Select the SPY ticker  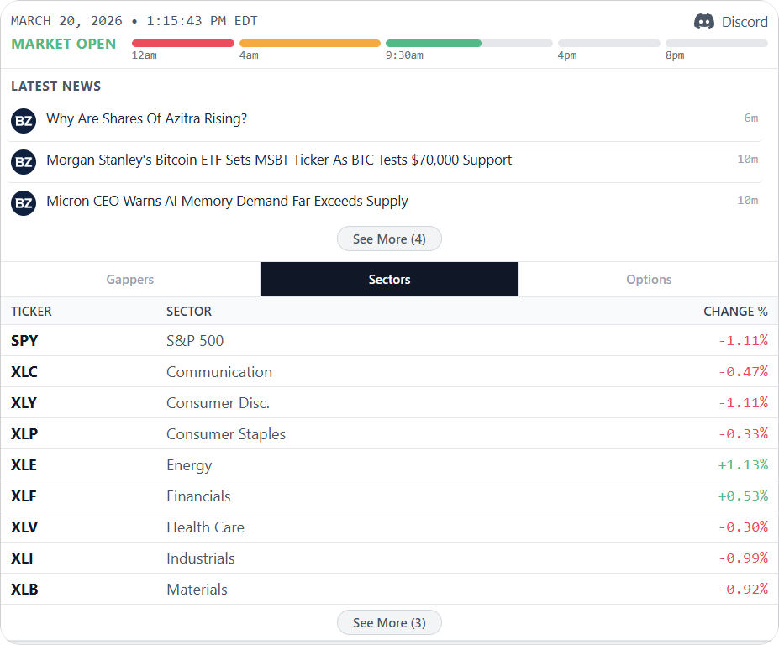(24, 341)
